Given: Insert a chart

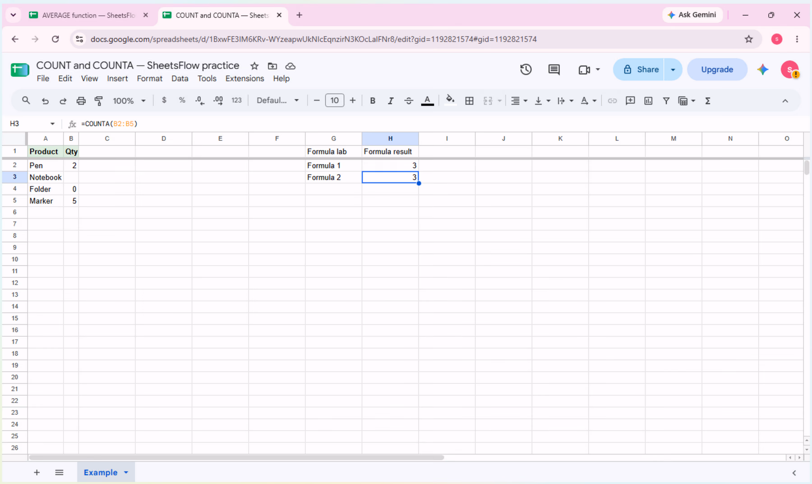Looking at the screenshot, I should (x=648, y=101).
